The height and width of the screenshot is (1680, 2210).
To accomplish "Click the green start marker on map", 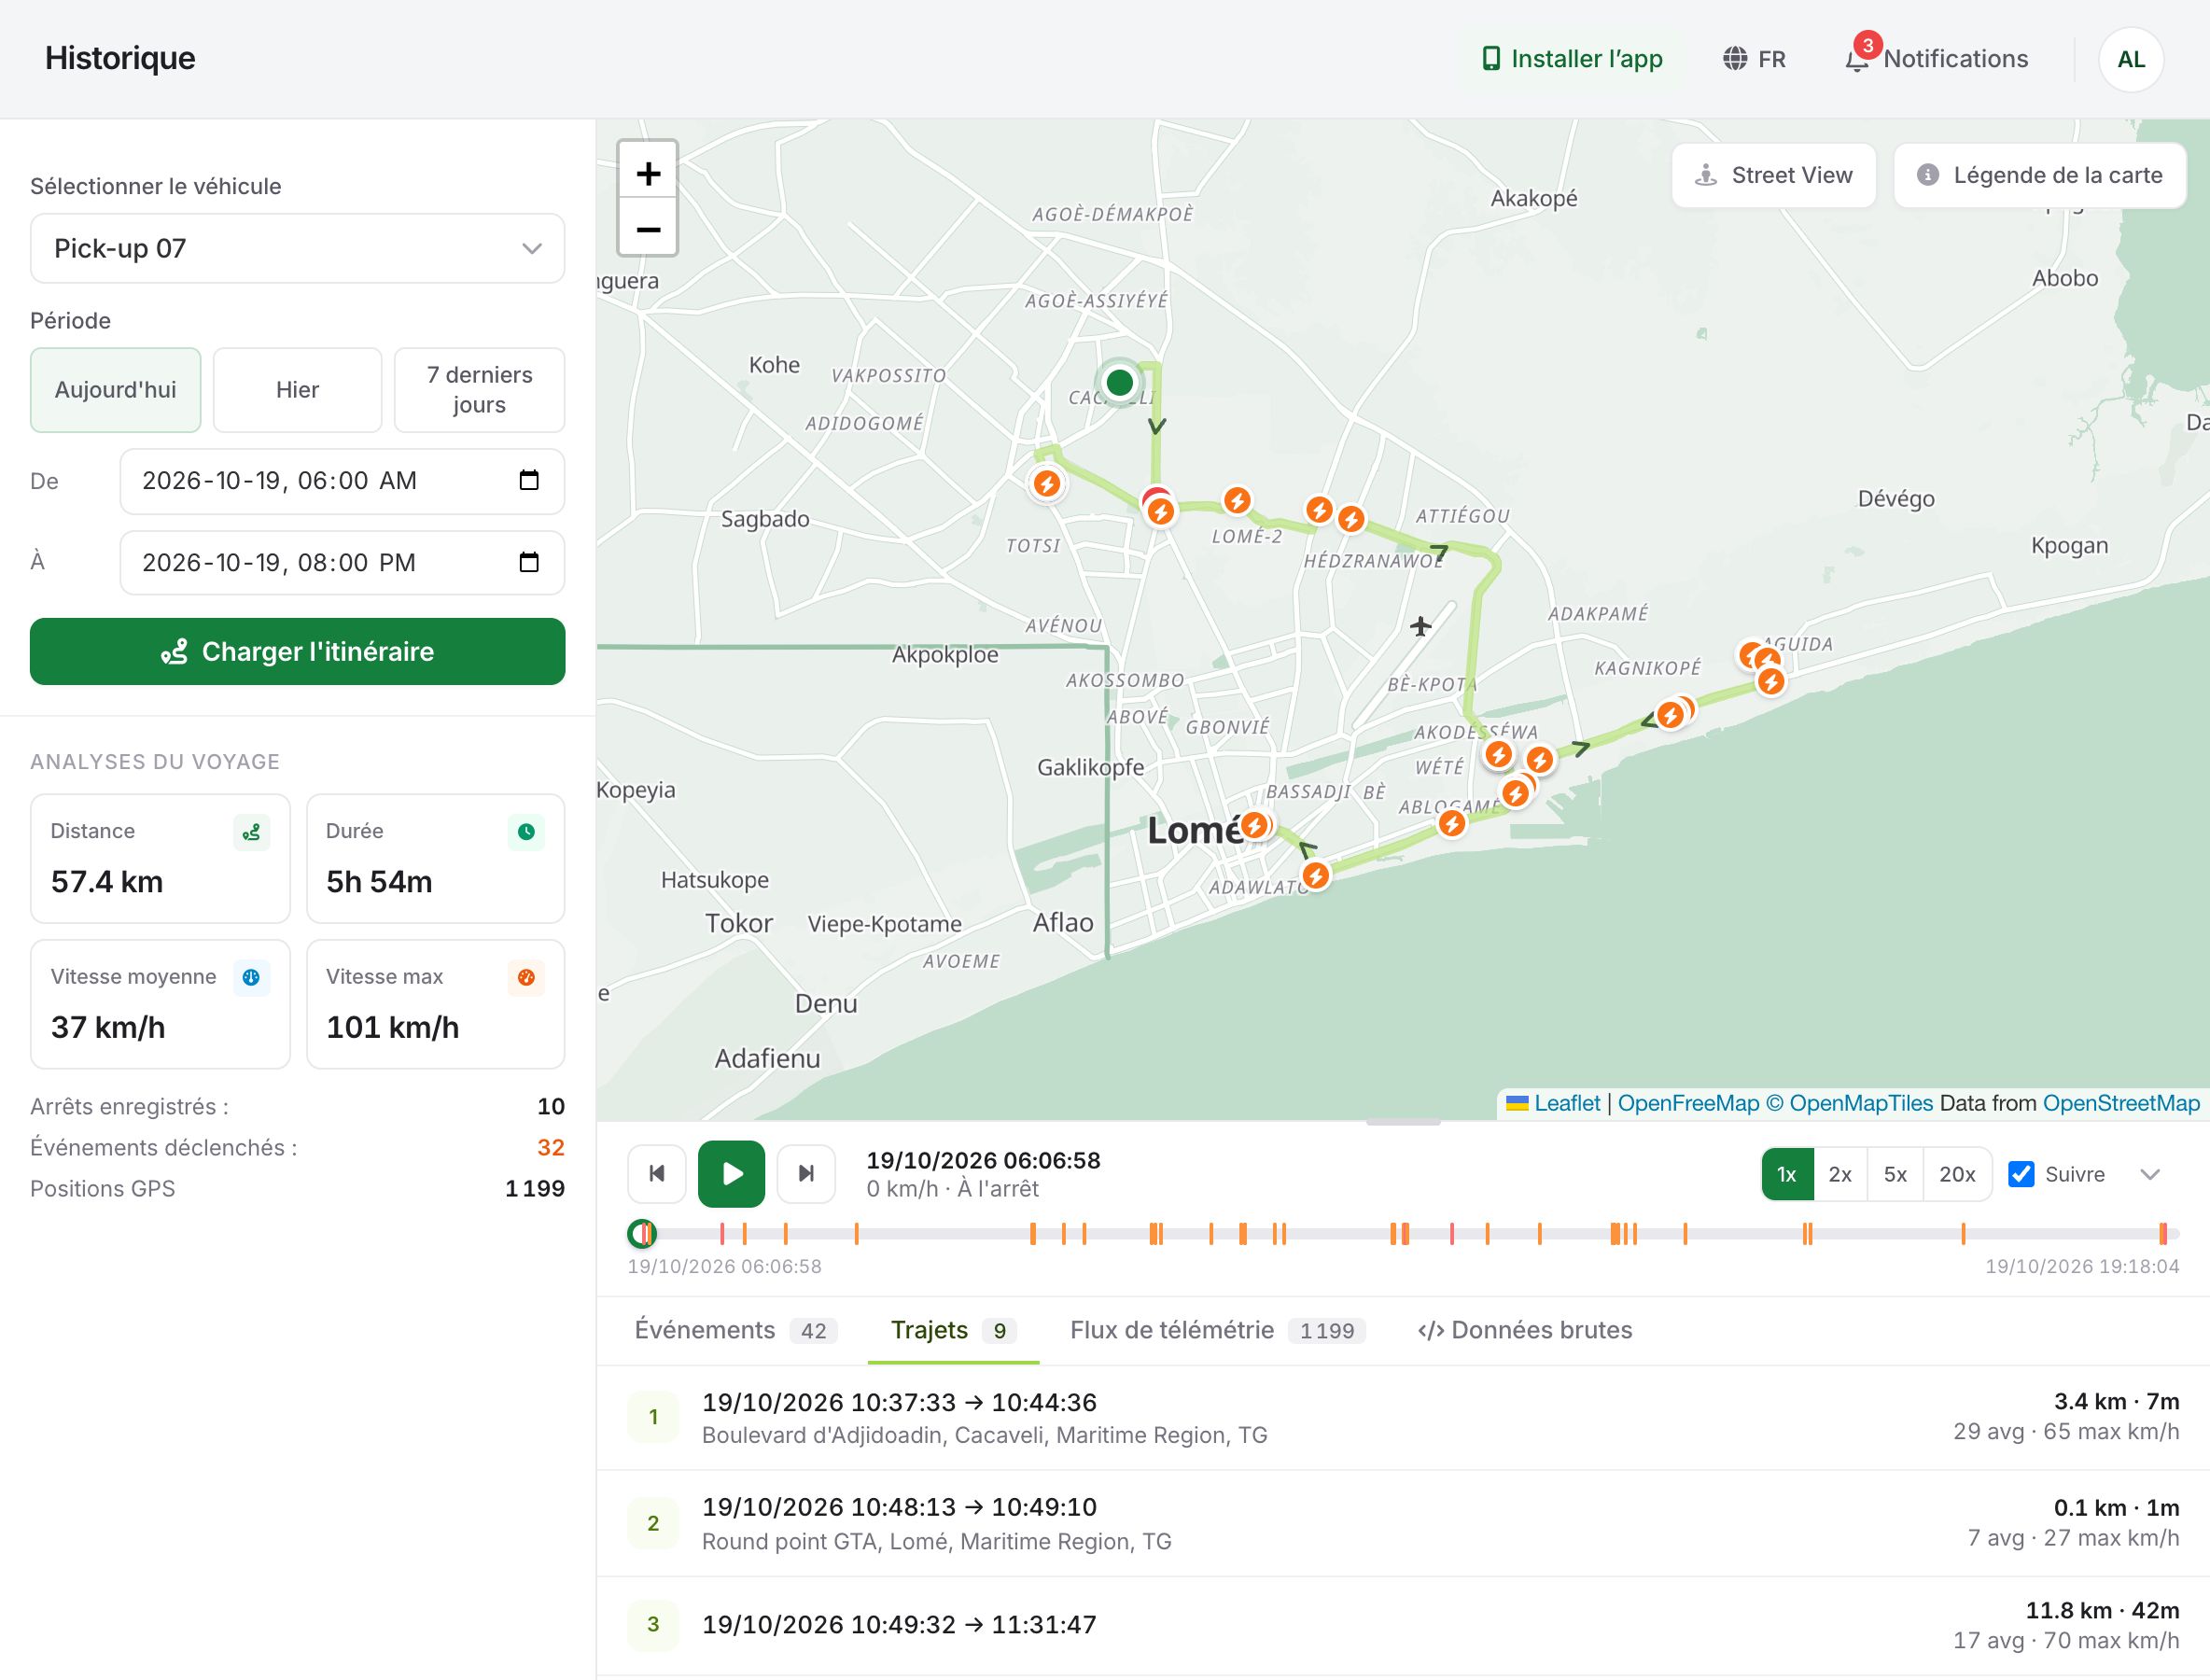I will click(x=1120, y=382).
